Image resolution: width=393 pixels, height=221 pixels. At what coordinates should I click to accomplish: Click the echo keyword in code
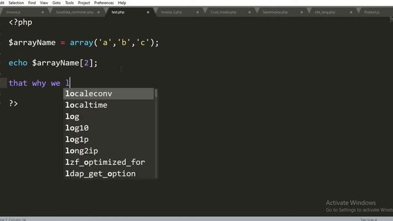(18, 63)
